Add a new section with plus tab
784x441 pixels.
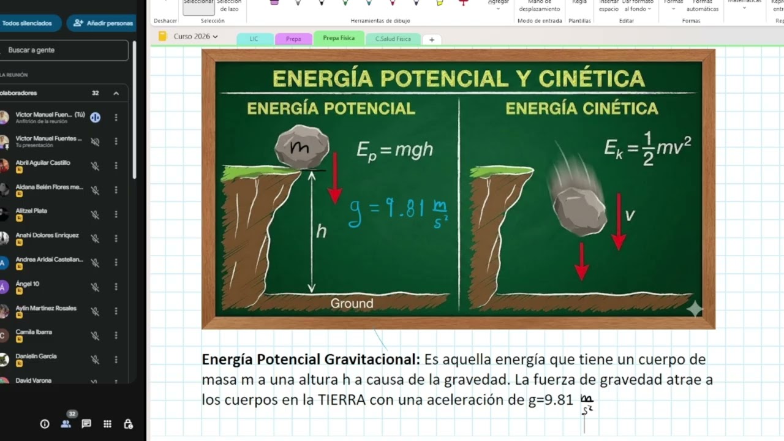tap(432, 39)
